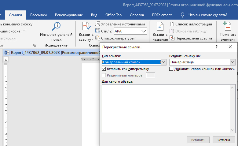This screenshot has width=238, height=146.
Task: Expand the 'Вставить ссылку на' dropdown
Action: pyautogui.click(x=233, y=62)
